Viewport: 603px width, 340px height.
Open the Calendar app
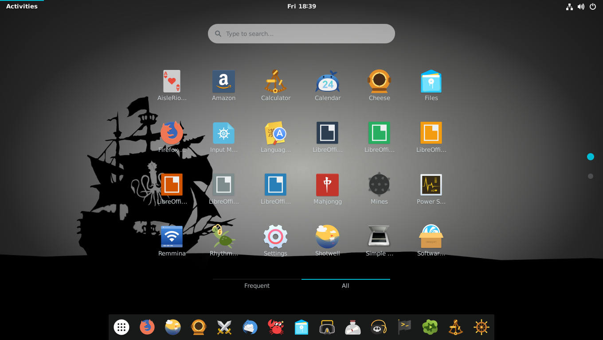pyautogui.click(x=328, y=85)
